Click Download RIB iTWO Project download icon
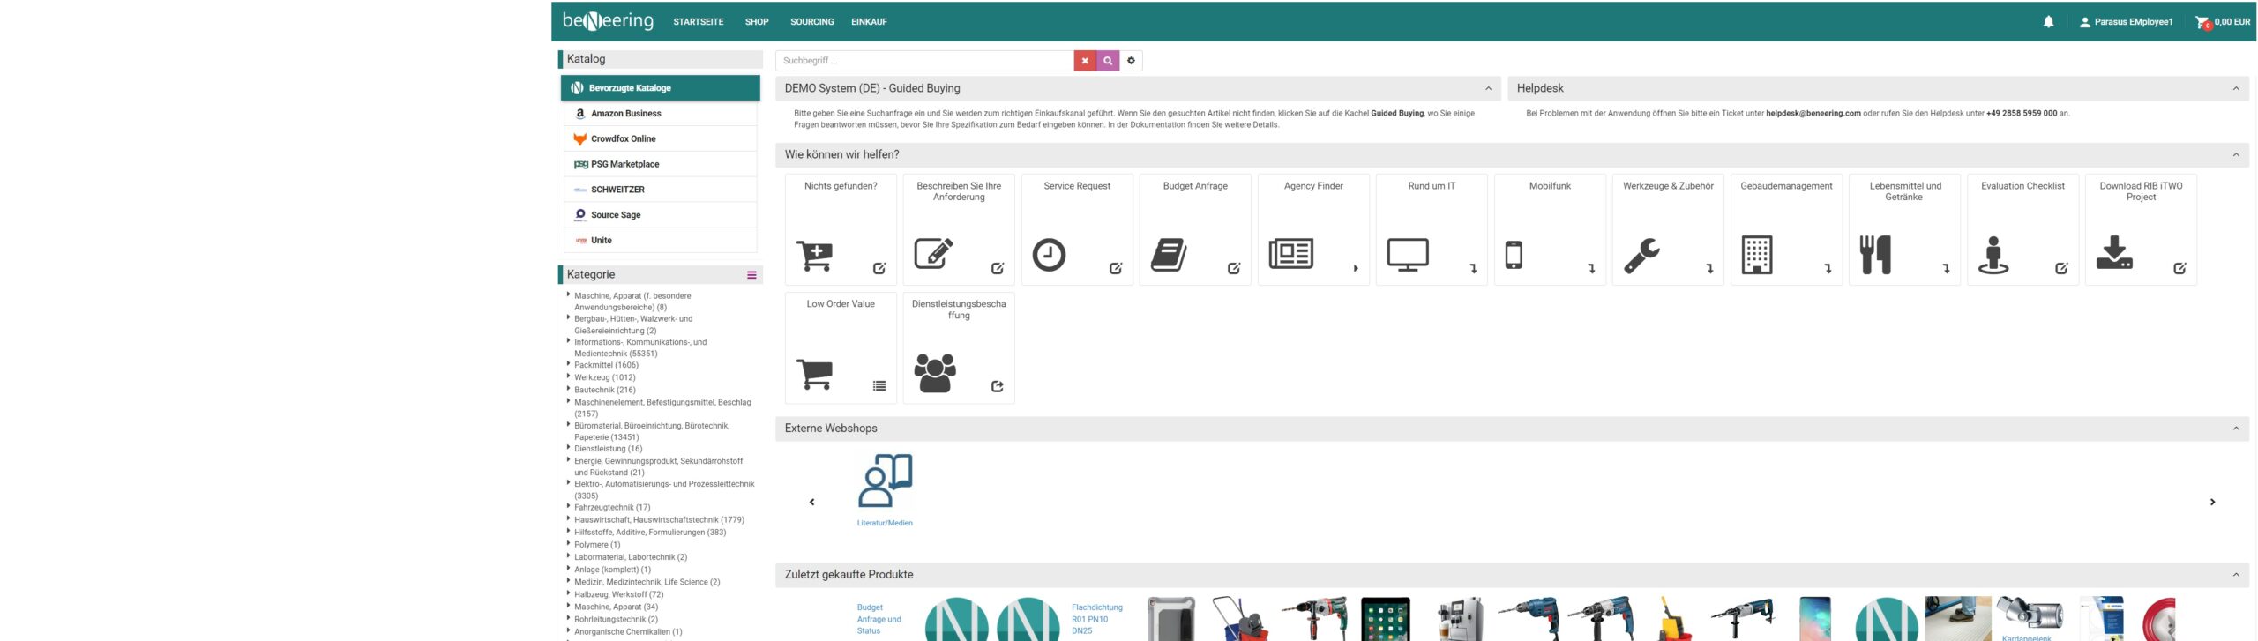Screen dimensions: 2258x641 click(2114, 252)
